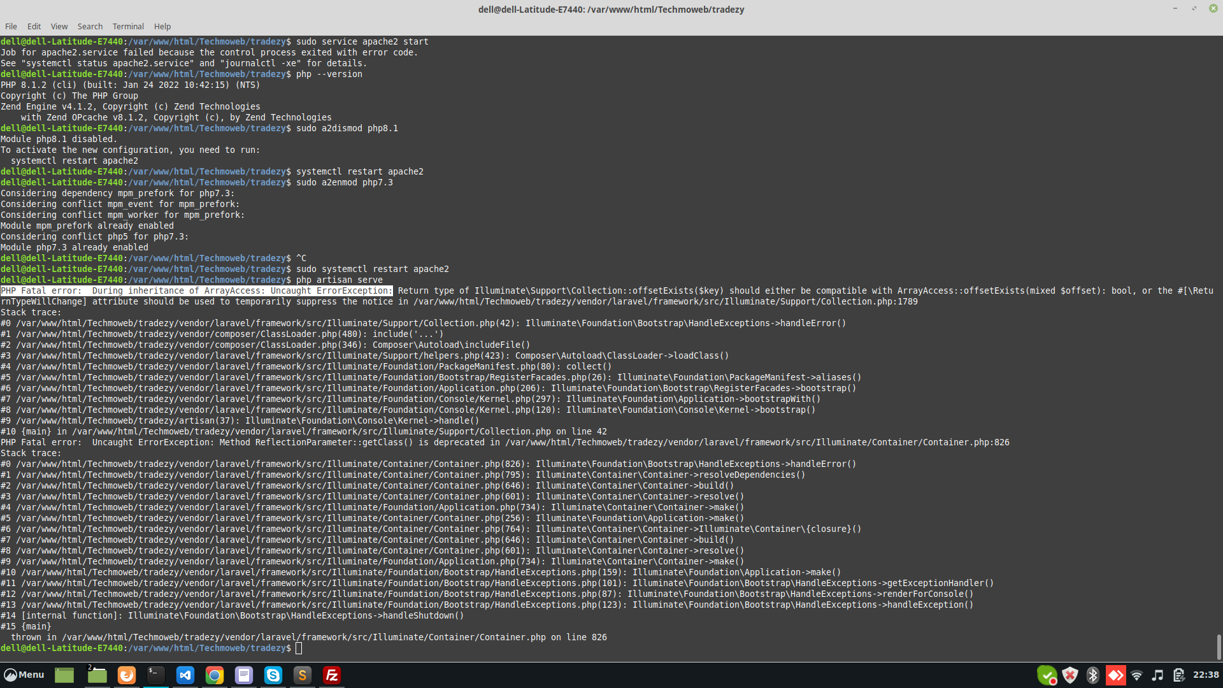Click the green Skype status tray icon
Screen dimensions: 1223x688
(1047, 675)
